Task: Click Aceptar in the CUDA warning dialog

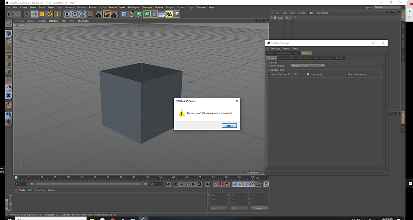Action: (229, 126)
